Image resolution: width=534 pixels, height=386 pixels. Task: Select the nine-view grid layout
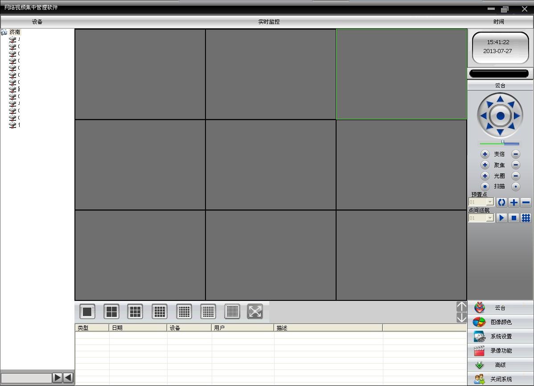(135, 312)
